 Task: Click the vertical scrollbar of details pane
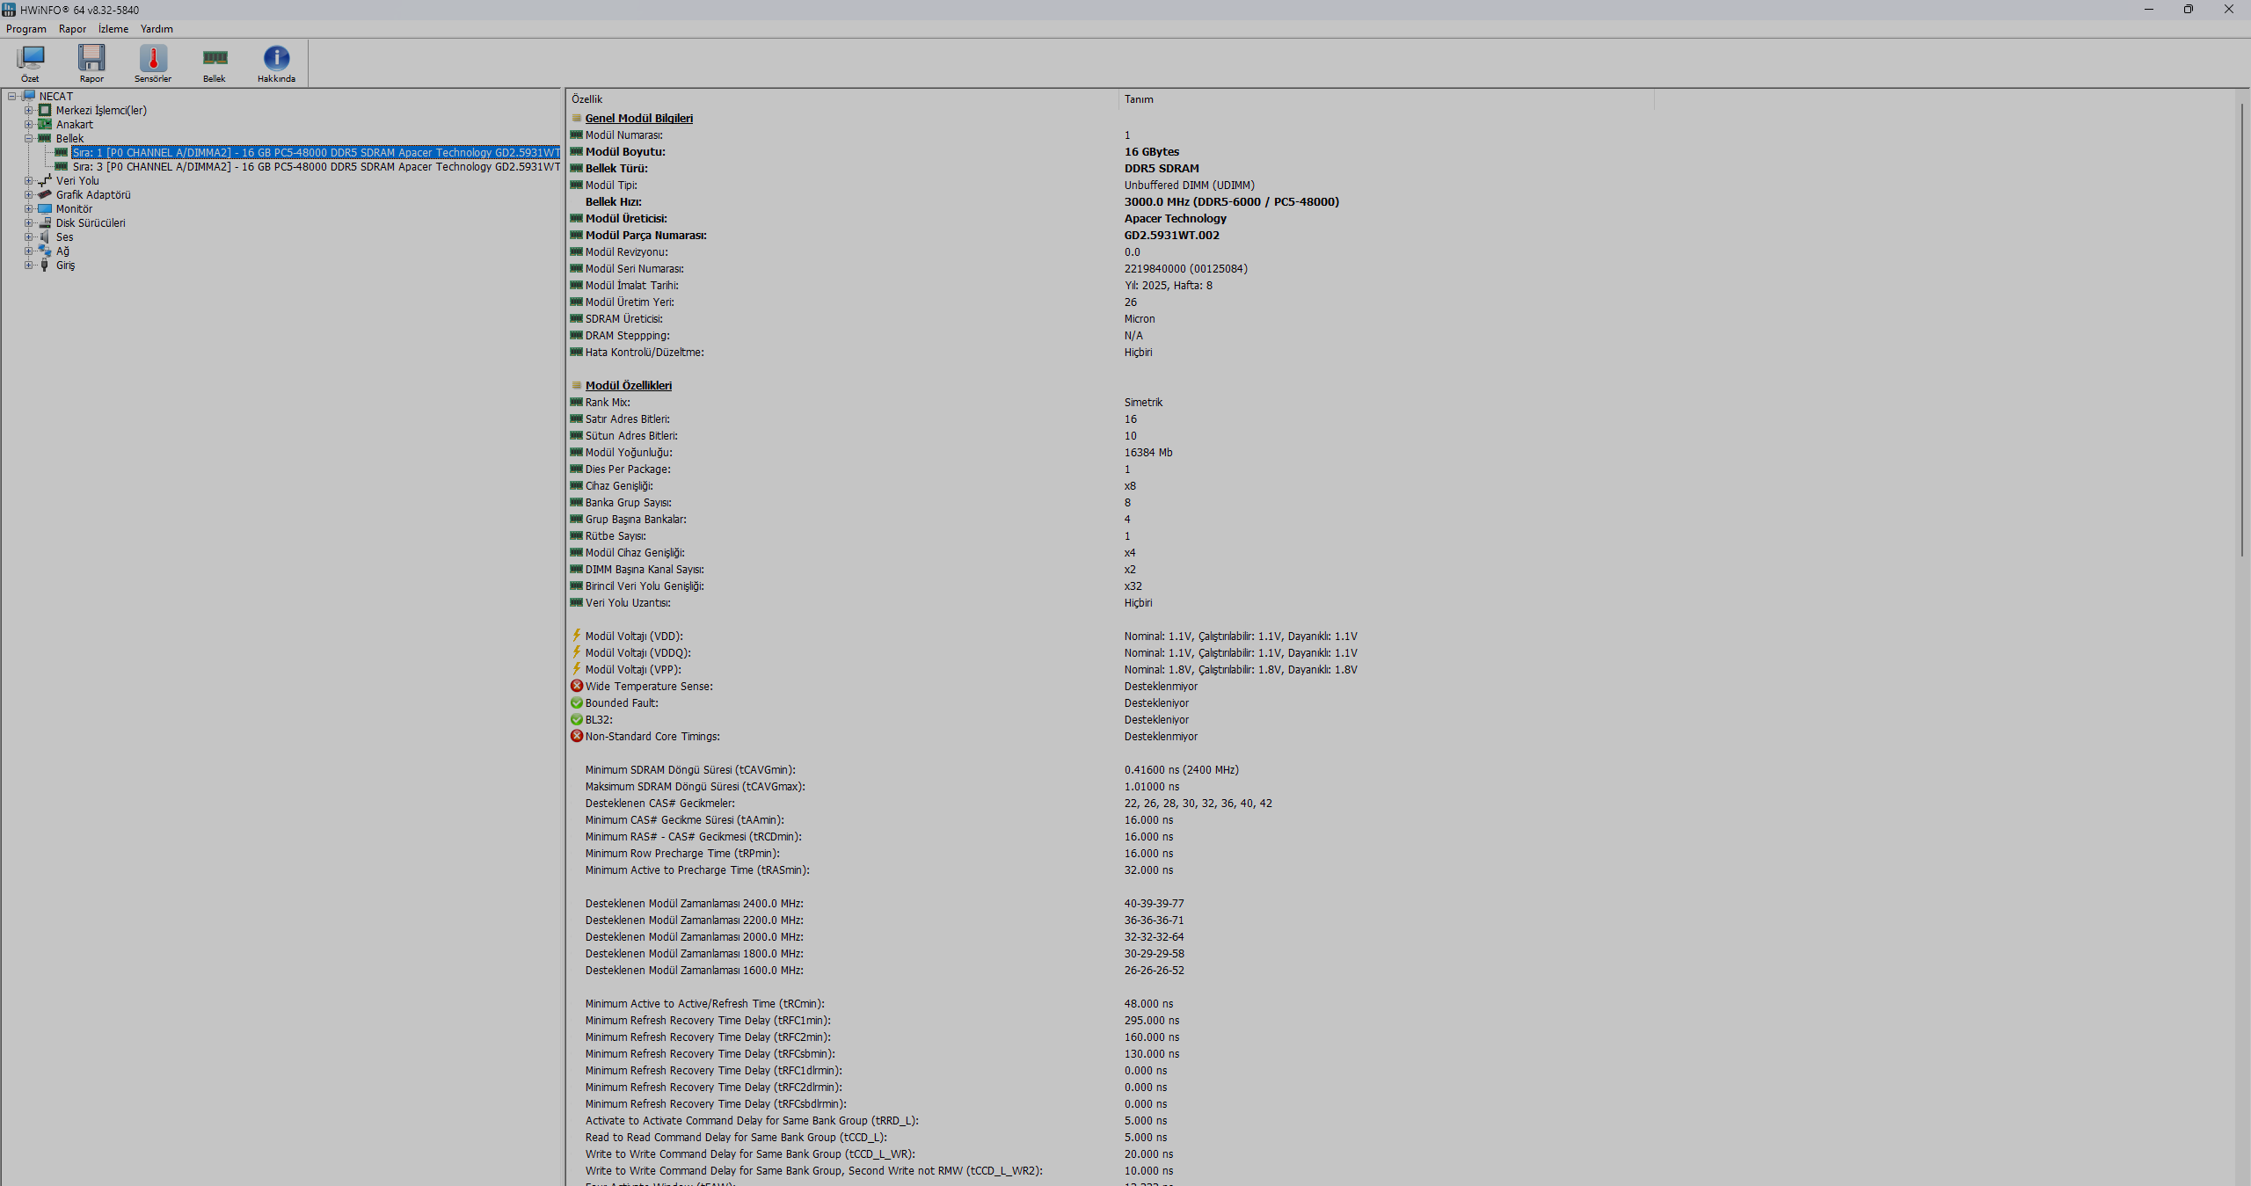(x=2241, y=330)
